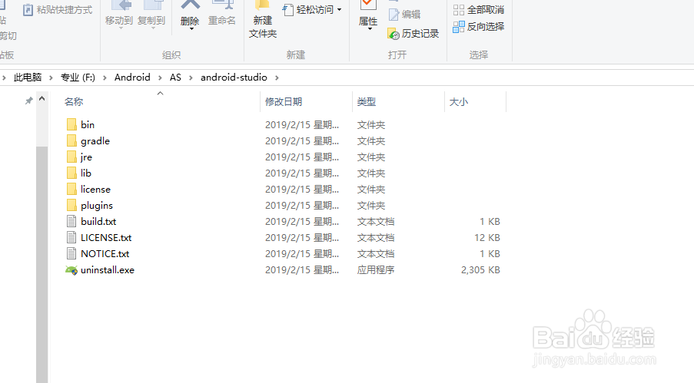Screen dimensions: 694x383
Task: Click Select none (全部取消)
Action: click(x=479, y=10)
